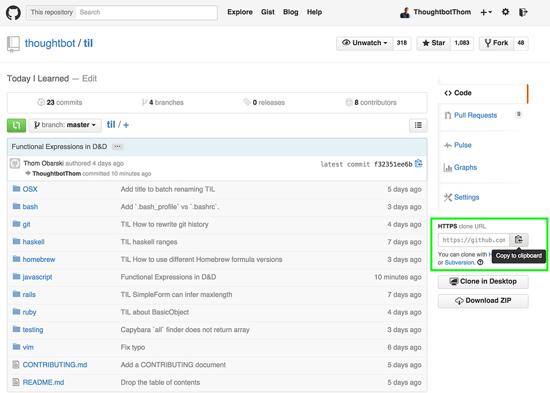Open the branch: master dropdown
Viewport: 550px width, 393px height.
64,125
